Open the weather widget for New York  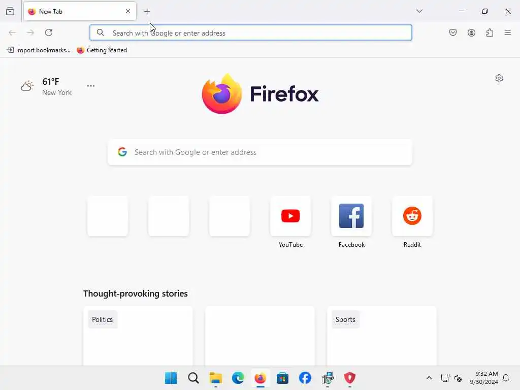(x=46, y=86)
